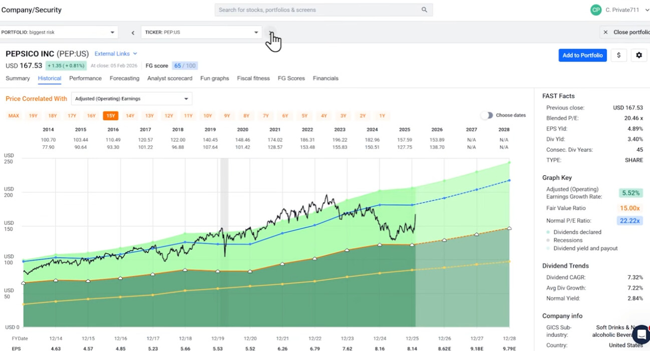The width and height of the screenshot is (650, 351).
Task: Click the blue Normal P/E 22.22x swatch
Action: point(629,220)
